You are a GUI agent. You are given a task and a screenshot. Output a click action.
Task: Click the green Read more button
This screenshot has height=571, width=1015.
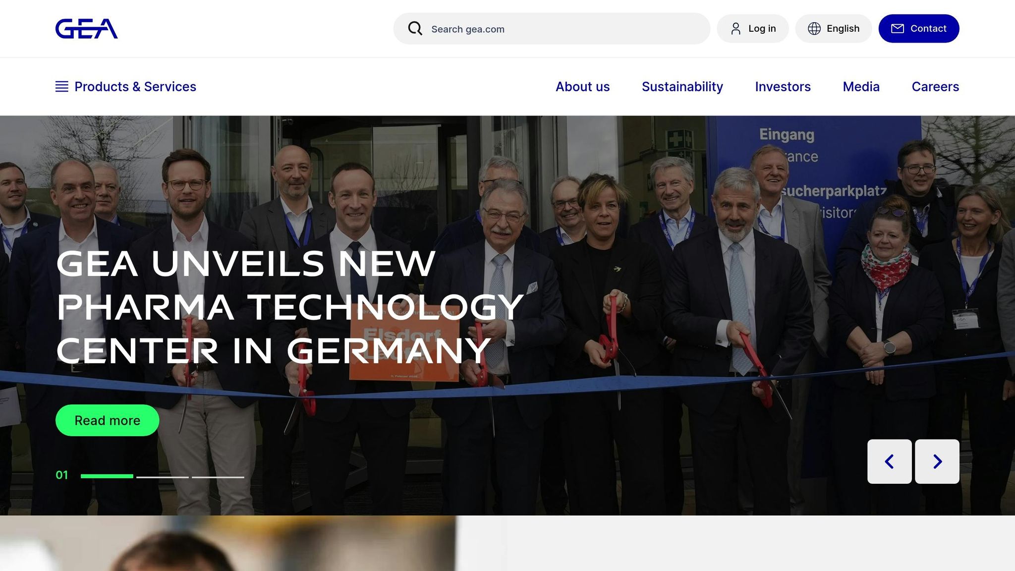pos(107,420)
